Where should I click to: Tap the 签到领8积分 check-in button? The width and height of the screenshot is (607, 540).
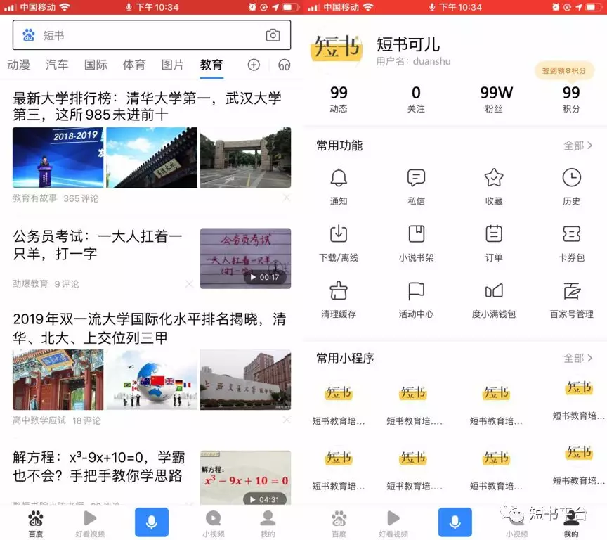tap(564, 70)
